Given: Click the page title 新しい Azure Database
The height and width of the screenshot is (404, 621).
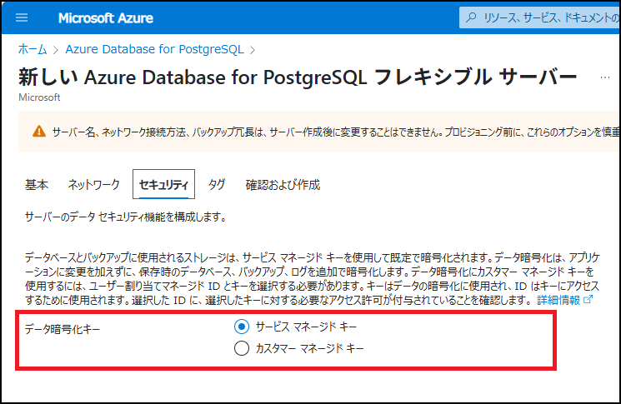Looking at the screenshot, I should [x=298, y=77].
